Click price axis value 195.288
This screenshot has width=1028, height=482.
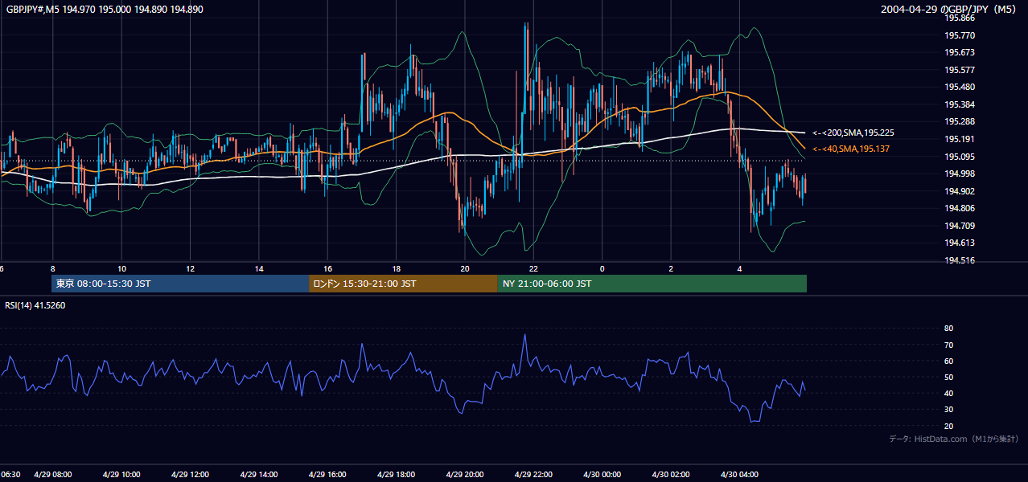(x=960, y=122)
